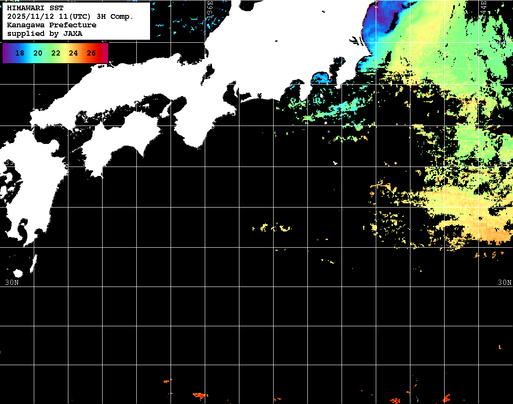
Task: Select the 26 degree mark on color scale
Action: [x=91, y=53]
